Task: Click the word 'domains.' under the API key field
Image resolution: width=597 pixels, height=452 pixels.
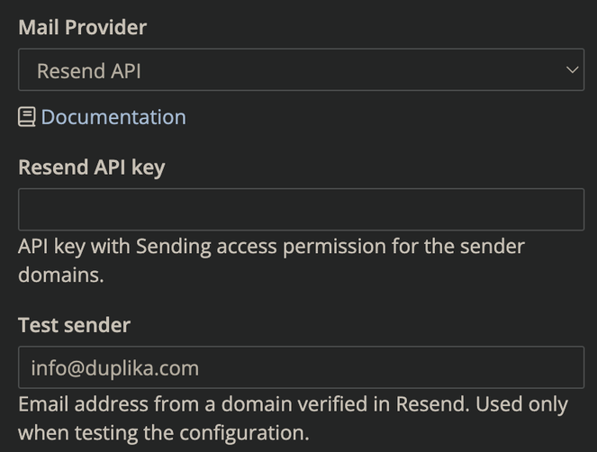Action: (61, 275)
